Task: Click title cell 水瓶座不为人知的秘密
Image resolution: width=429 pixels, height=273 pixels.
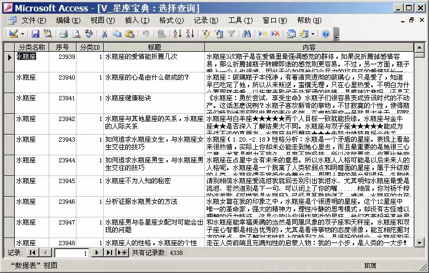Action: coord(154,186)
